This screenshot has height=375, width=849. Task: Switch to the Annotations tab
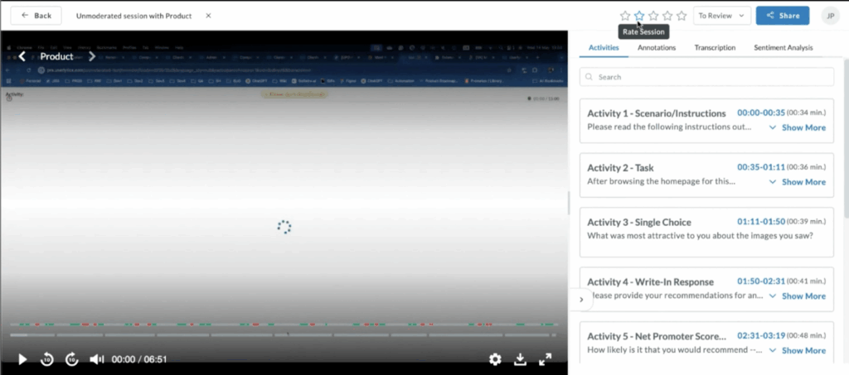(657, 48)
